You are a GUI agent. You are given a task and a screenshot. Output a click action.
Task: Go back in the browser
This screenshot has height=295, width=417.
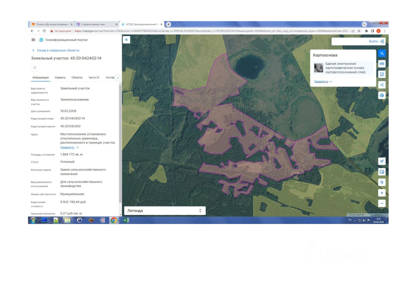(32, 31)
